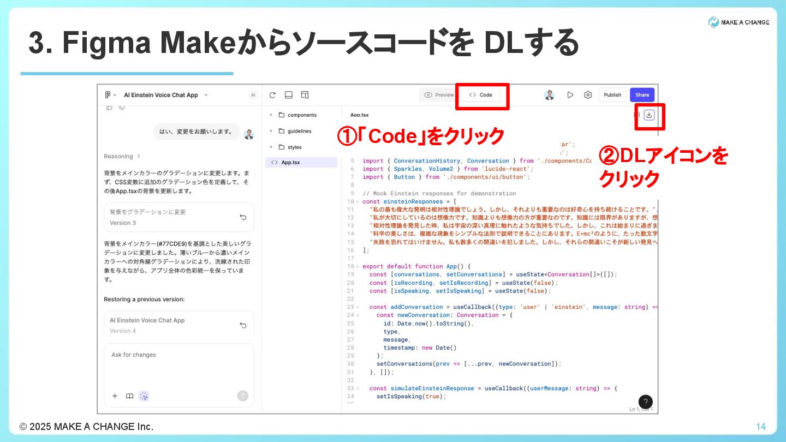The width and height of the screenshot is (786, 442).
Task: Open the project name dropdown chevron
Action: pos(206,95)
